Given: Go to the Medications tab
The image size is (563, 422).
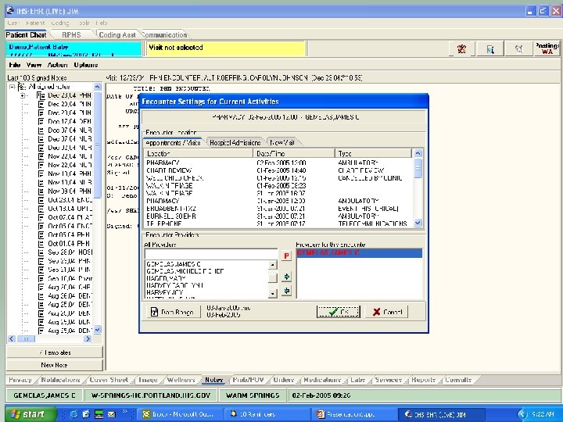Looking at the screenshot, I should 322,380.
